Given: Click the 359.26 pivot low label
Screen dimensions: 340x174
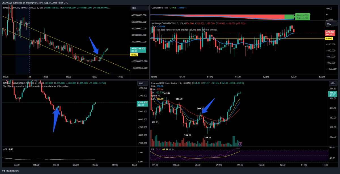Looking at the screenshot, I should click(188, 135).
